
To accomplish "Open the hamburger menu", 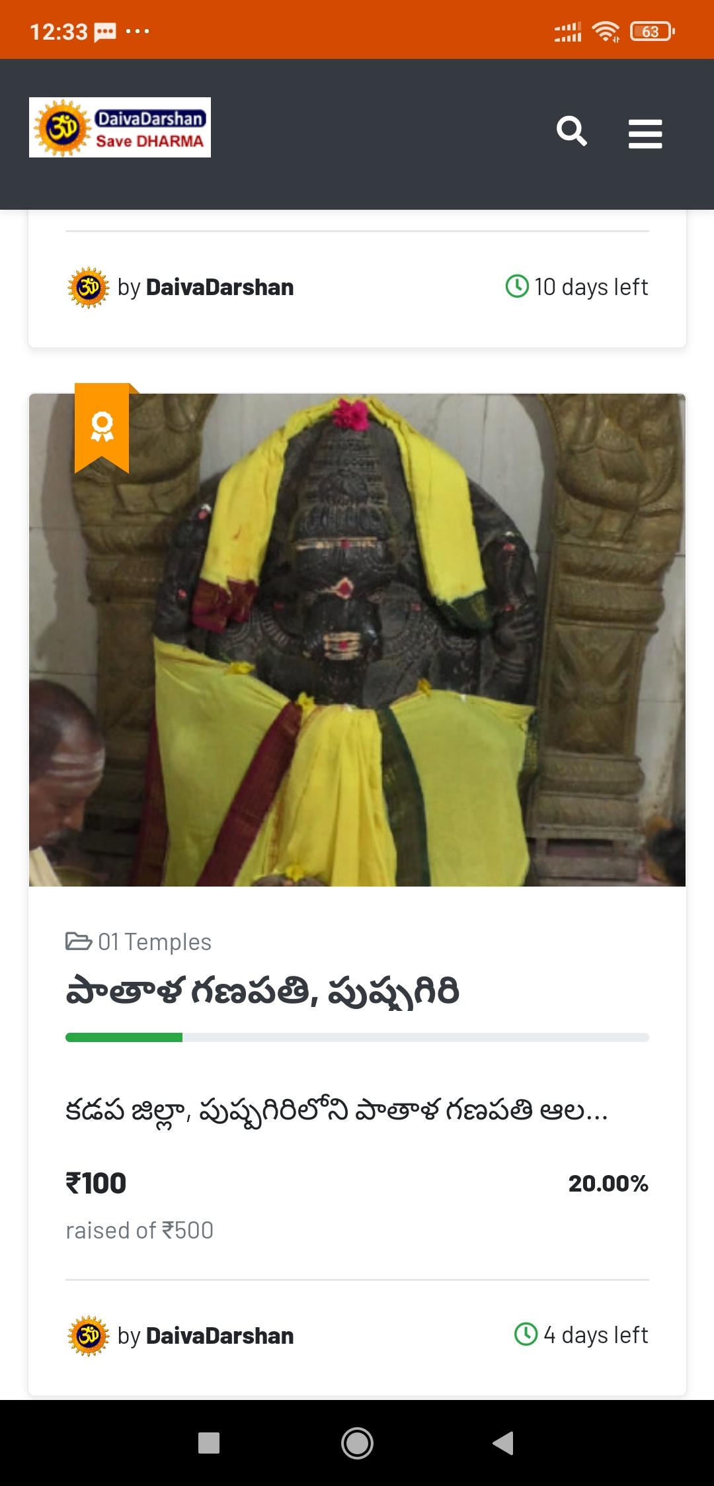I will (x=645, y=133).
